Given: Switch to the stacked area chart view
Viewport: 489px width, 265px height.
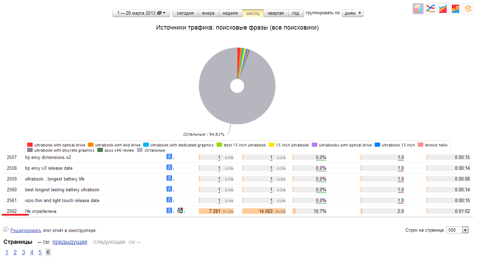Looking at the screenshot, I should pyautogui.click(x=443, y=9).
